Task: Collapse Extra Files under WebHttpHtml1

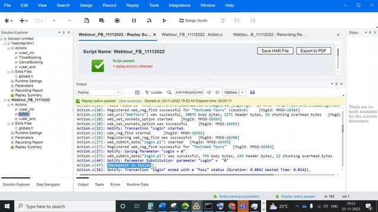Action: coord(9,72)
